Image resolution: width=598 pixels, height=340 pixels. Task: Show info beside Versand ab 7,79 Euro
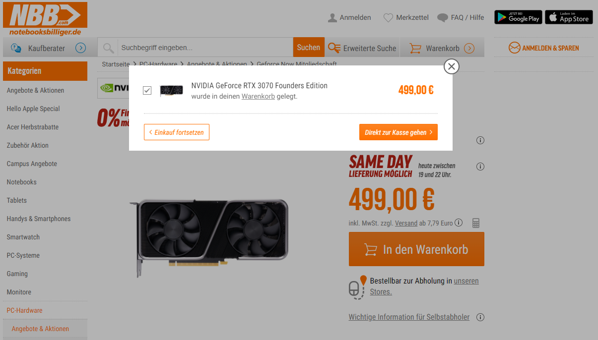pos(459,223)
